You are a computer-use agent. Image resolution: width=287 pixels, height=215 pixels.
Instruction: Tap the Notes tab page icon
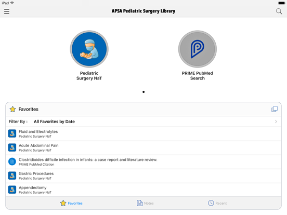[139, 203]
